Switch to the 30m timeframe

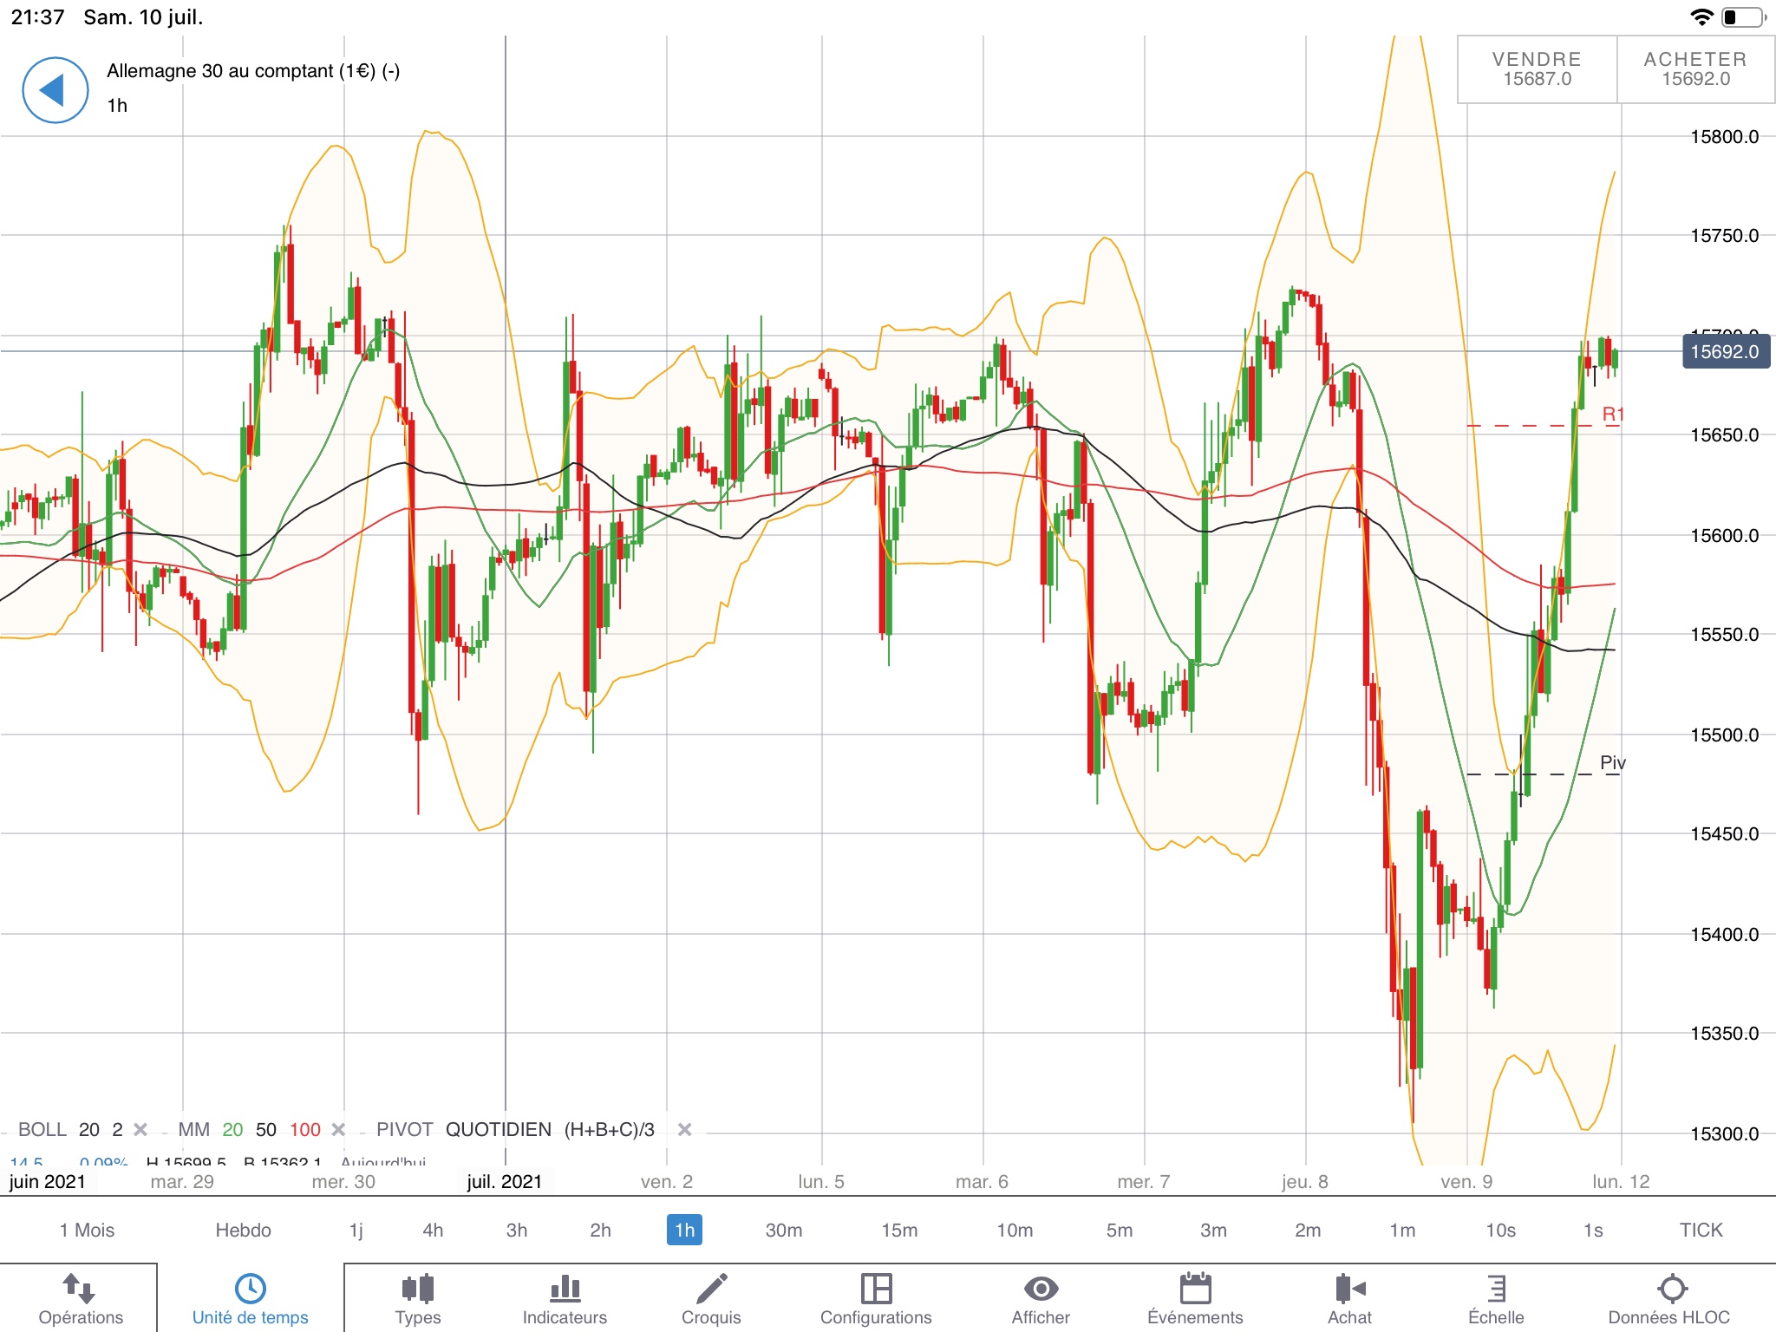(783, 1230)
